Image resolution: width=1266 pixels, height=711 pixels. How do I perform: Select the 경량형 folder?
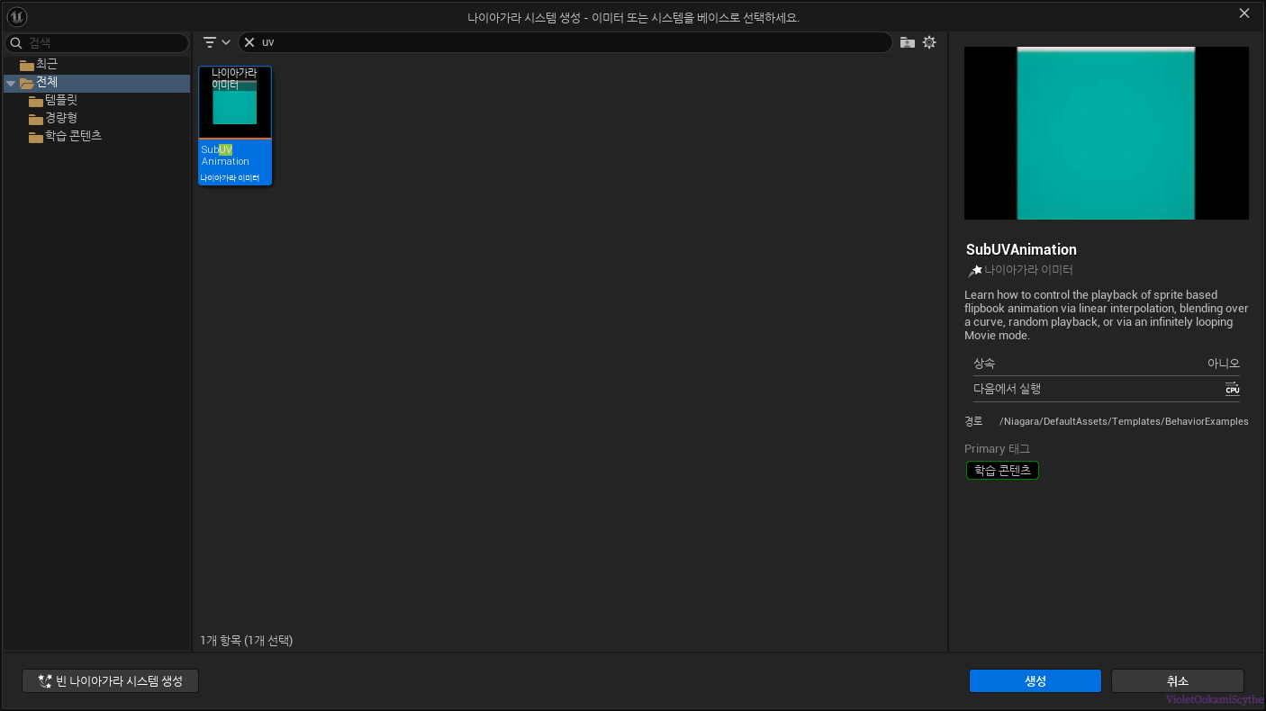(96, 119)
